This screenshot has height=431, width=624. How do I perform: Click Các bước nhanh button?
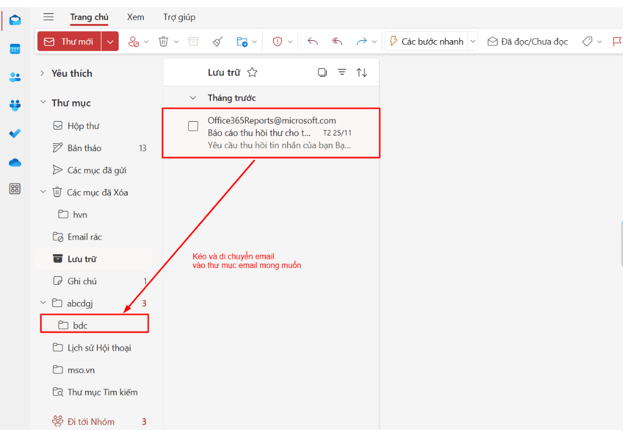[426, 41]
